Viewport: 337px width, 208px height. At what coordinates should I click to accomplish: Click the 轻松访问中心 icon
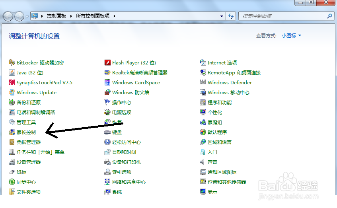[107, 142]
